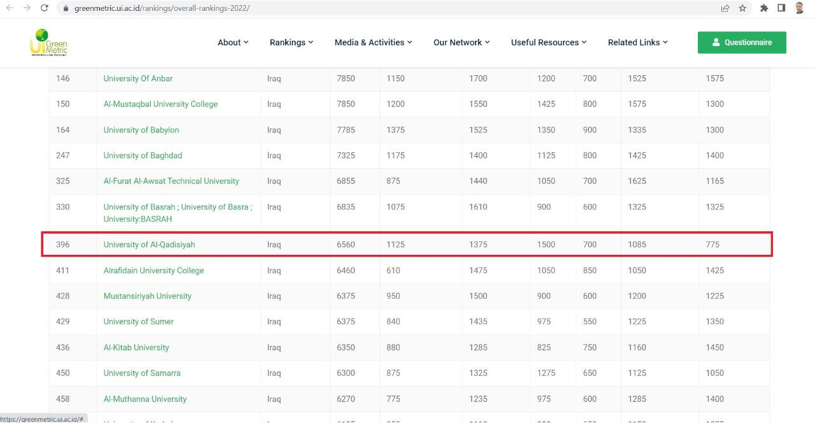Select rank number 150 cell
Image resolution: width=815 pixels, height=423 pixels.
pyautogui.click(x=63, y=104)
